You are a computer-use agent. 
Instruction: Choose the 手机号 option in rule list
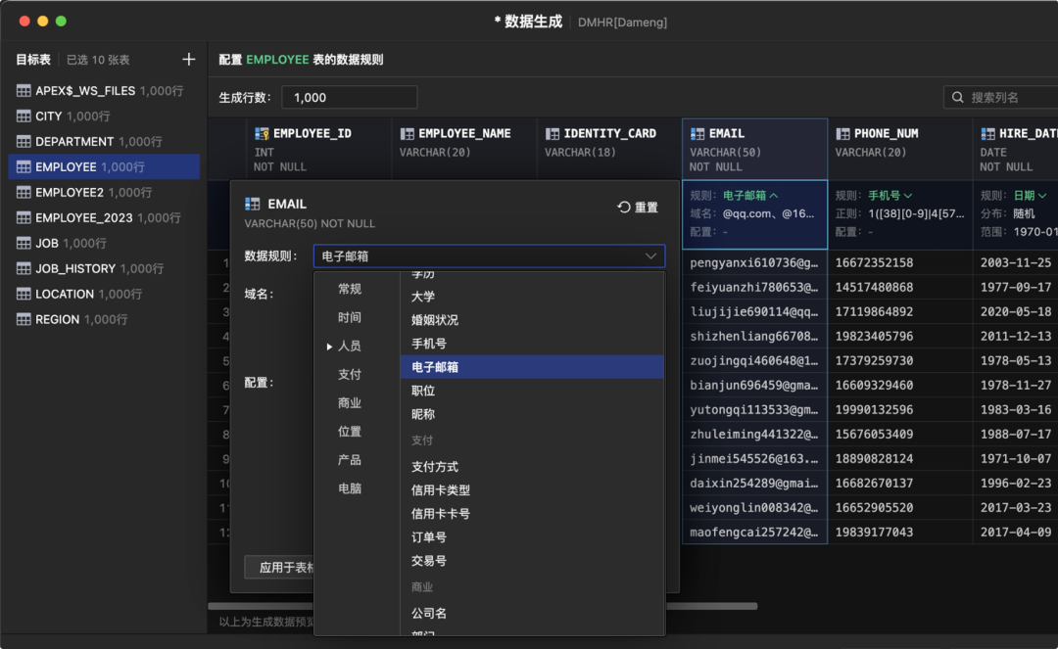pos(532,344)
